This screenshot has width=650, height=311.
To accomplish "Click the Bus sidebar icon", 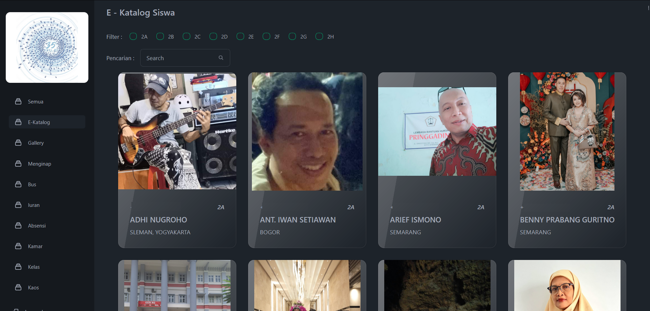I will point(18,184).
